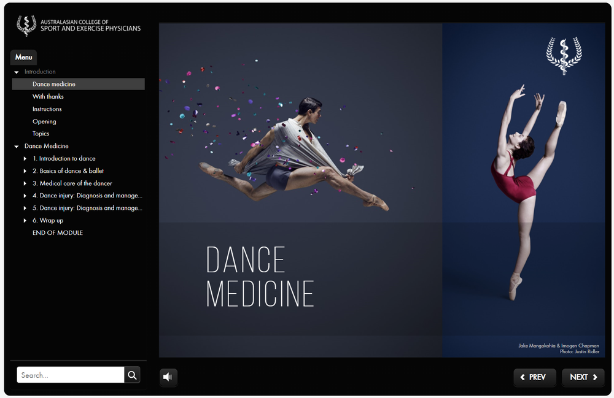Toggle the sidebar with the Menu button
This screenshot has width=614, height=398.
pos(23,57)
